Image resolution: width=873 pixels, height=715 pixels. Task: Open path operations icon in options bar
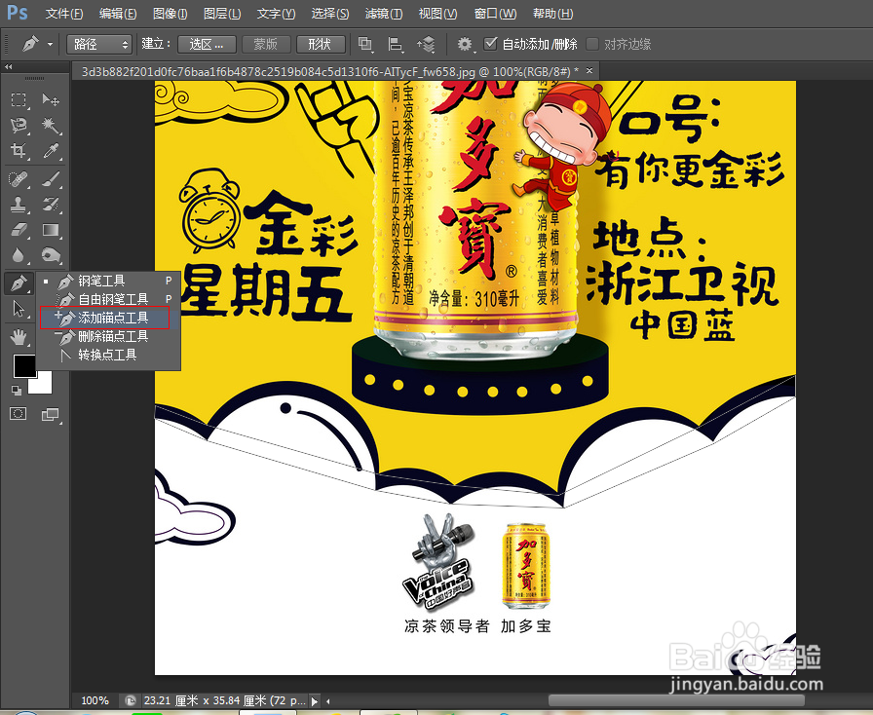tap(365, 44)
